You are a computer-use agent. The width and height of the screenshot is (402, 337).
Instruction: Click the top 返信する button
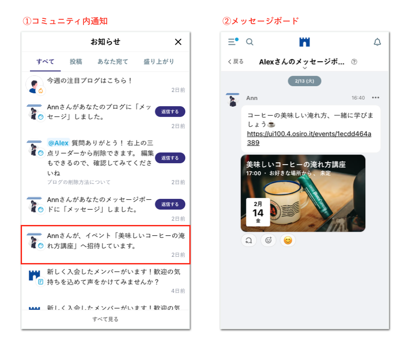tap(170, 111)
